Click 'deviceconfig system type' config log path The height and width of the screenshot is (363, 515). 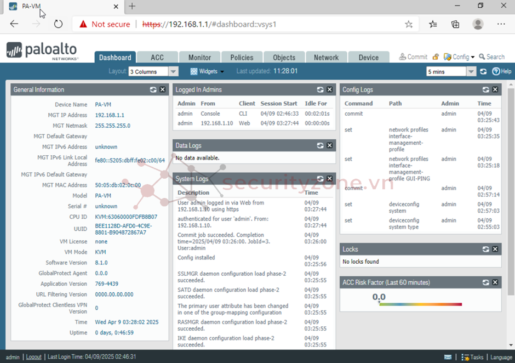[x=404, y=224]
